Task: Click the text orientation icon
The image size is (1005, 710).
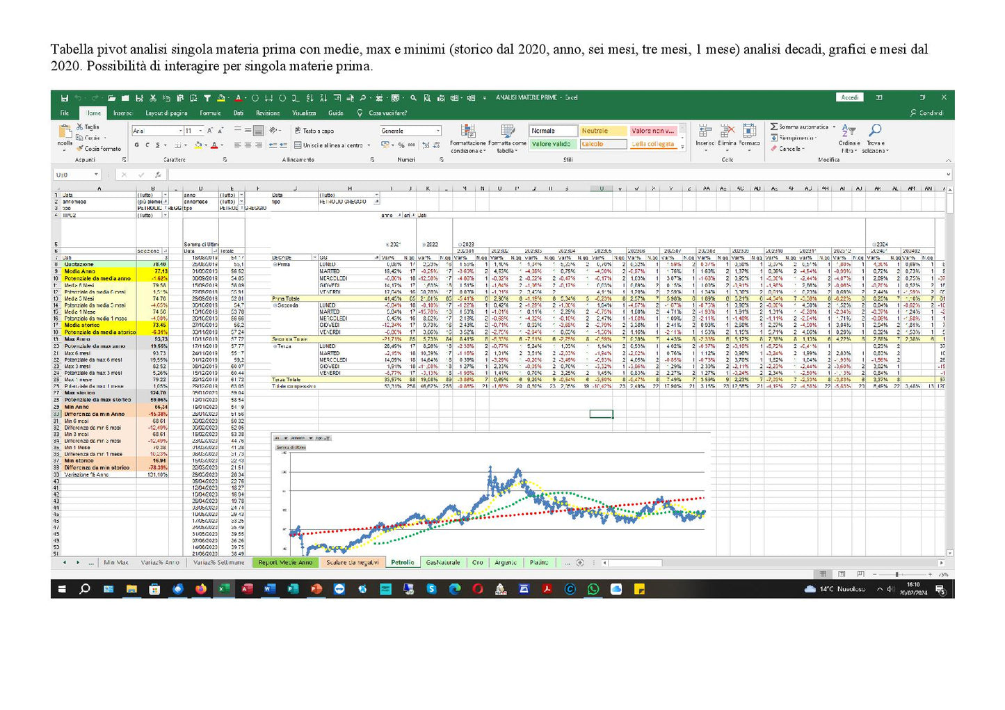Action: [x=273, y=130]
